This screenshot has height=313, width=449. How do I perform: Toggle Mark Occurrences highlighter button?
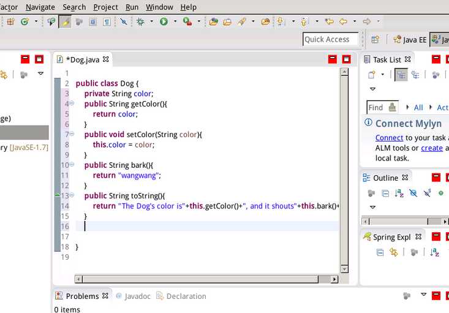coord(65,22)
